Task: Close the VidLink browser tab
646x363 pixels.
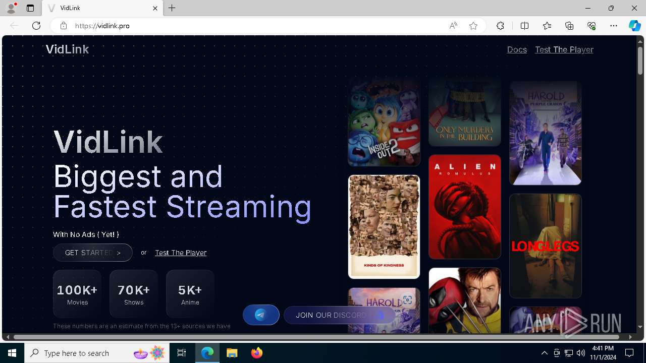Action: coord(155,8)
